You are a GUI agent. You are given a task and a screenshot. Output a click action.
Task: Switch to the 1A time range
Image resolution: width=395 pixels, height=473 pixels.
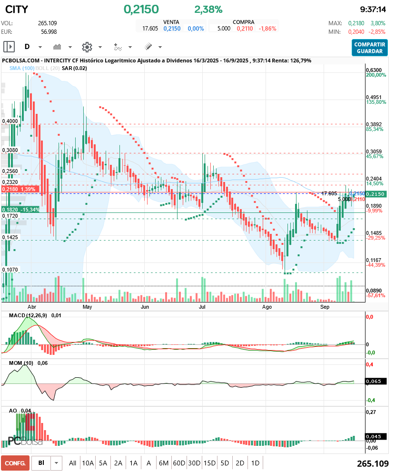pyautogui.click(x=134, y=463)
